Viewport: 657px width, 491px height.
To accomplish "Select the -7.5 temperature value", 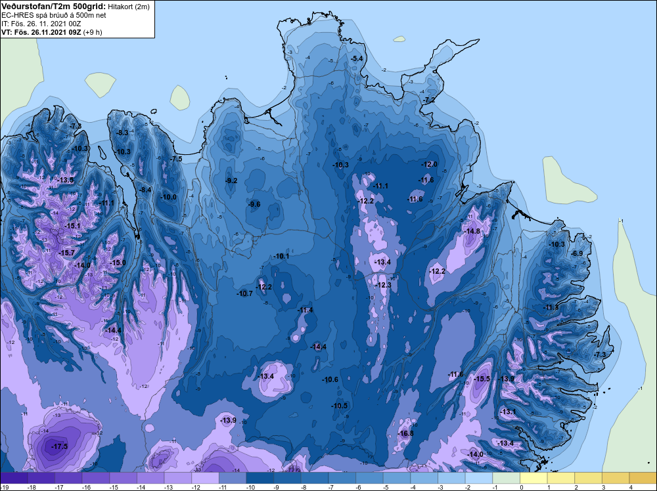I will pos(176,159).
